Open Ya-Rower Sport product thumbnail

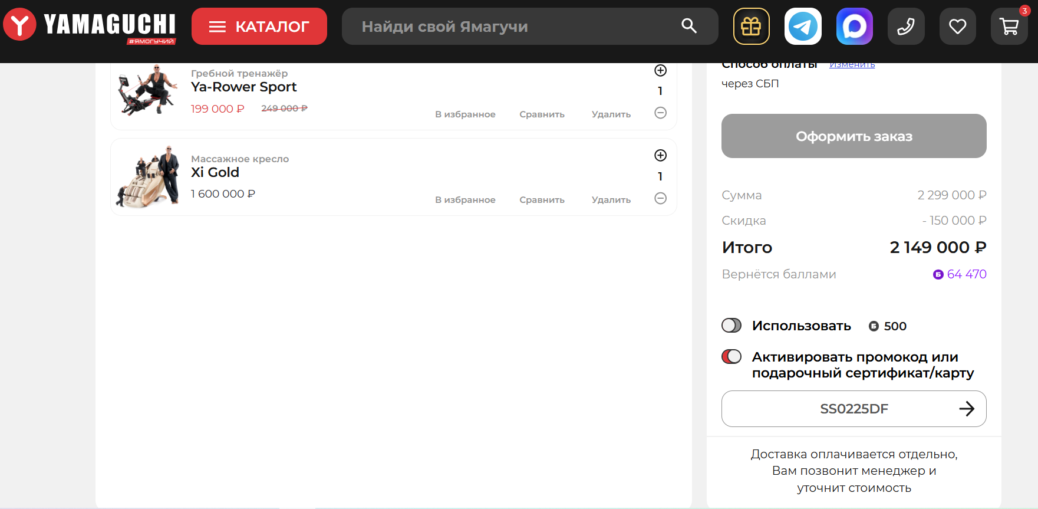coord(148,90)
